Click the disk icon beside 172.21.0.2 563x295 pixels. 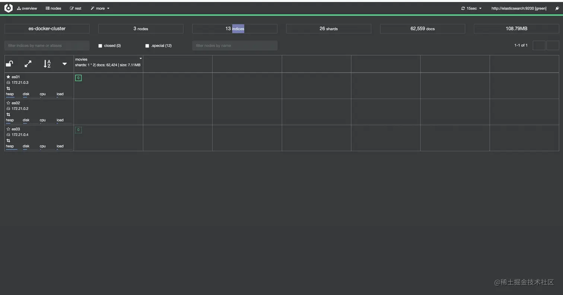click(x=8, y=108)
